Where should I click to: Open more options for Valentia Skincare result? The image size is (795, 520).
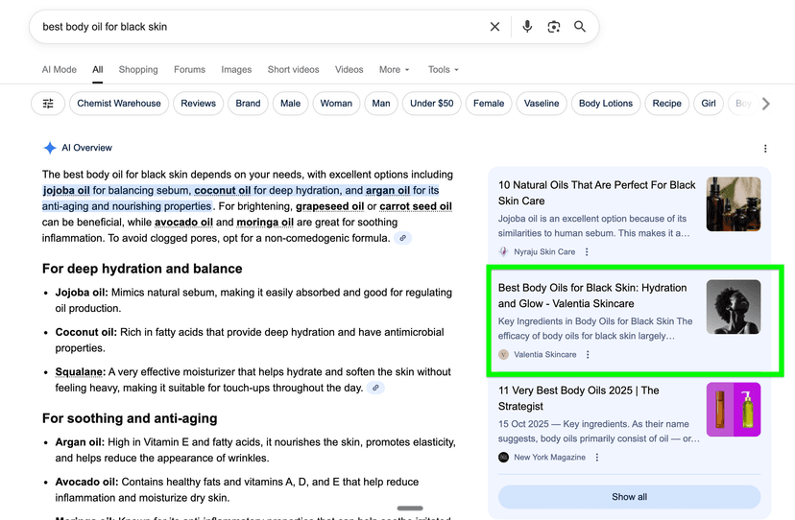(588, 355)
